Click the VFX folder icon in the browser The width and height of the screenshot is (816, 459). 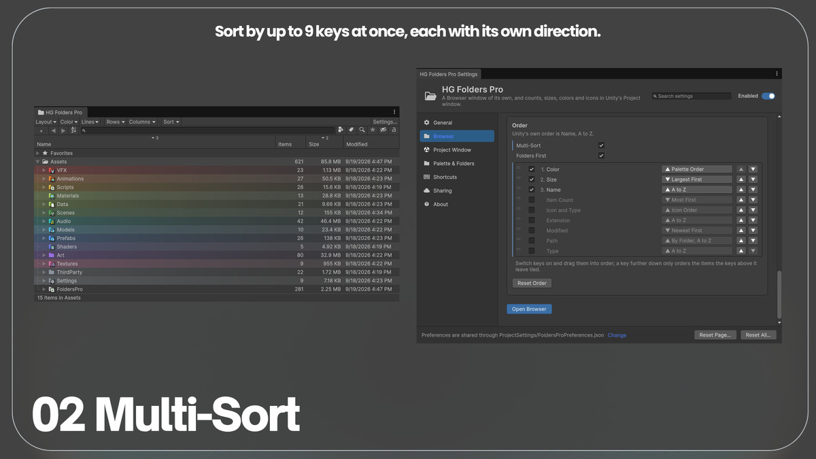pyautogui.click(x=52, y=170)
